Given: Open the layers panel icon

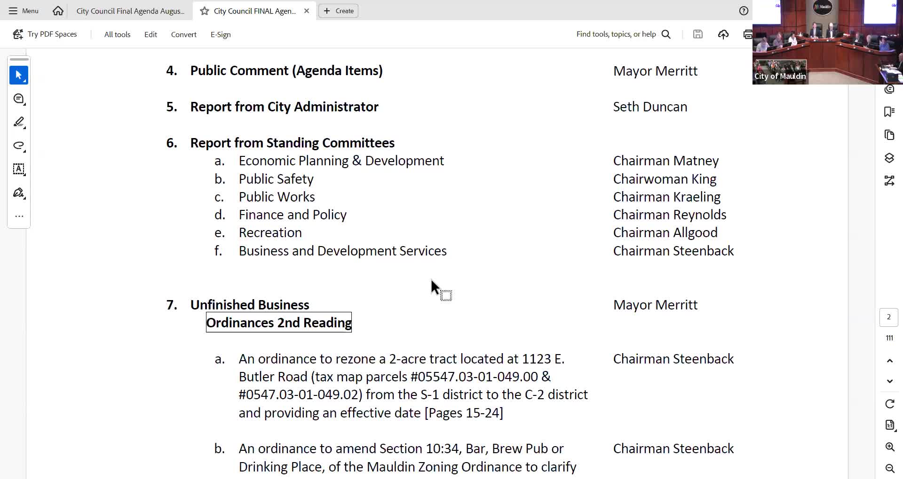Looking at the screenshot, I should [889, 158].
